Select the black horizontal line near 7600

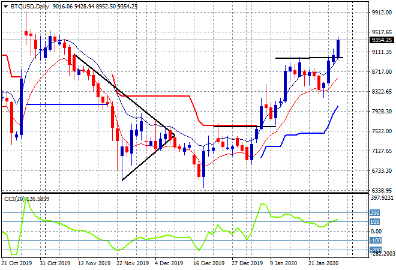[245, 126]
